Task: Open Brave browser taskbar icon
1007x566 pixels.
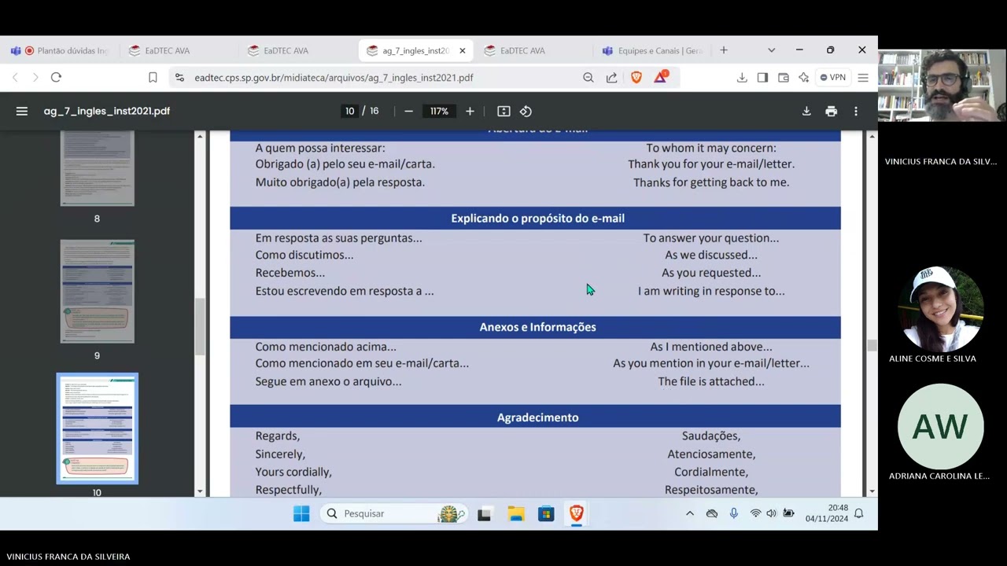Action: (577, 513)
